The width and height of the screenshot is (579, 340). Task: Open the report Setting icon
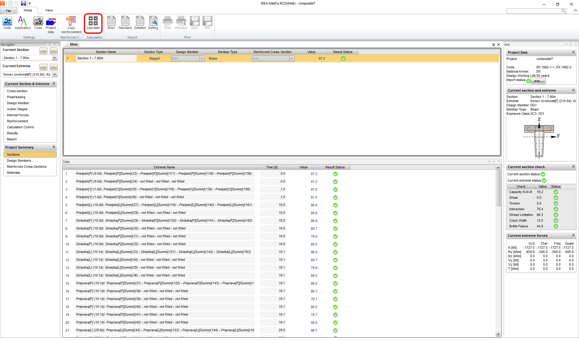pyautogui.click(x=153, y=23)
